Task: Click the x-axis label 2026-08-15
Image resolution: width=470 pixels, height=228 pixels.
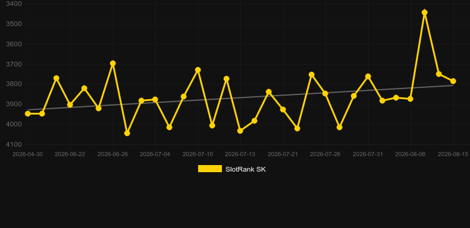Action: tap(453, 154)
